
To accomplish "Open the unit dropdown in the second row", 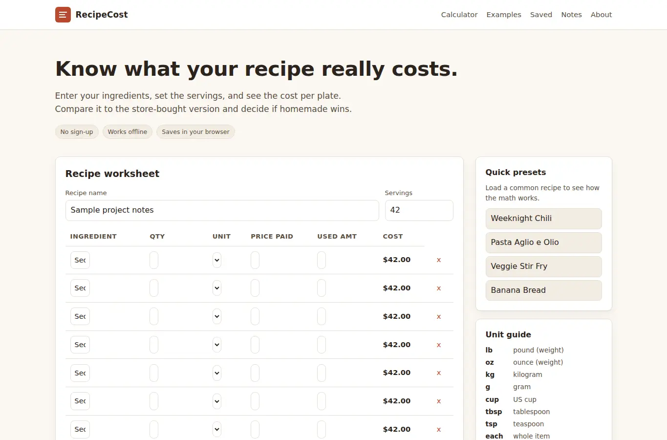I will 217,288.
